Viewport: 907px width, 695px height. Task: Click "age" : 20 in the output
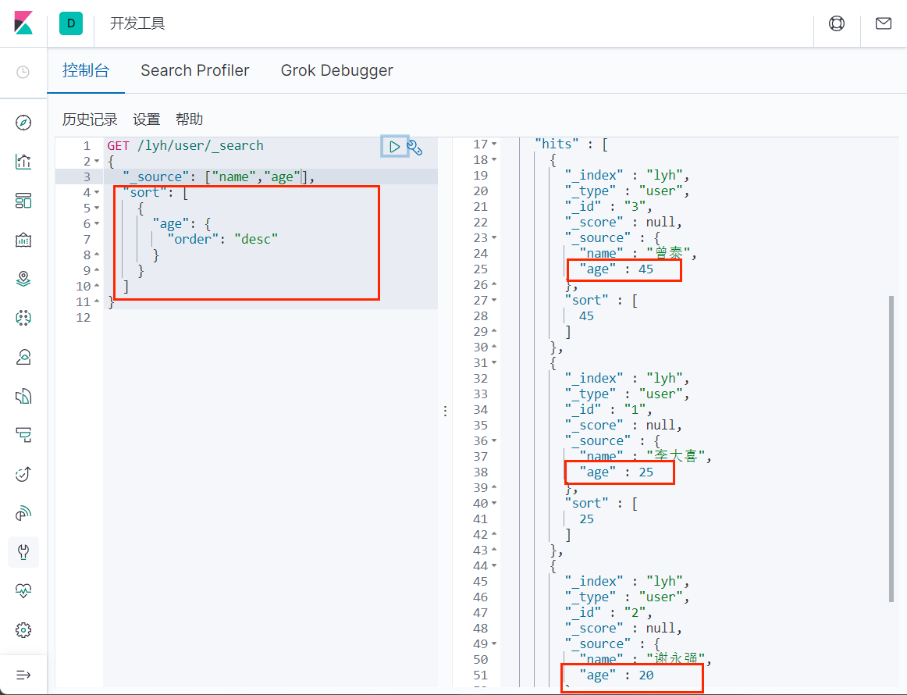click(x=616, y=675)
